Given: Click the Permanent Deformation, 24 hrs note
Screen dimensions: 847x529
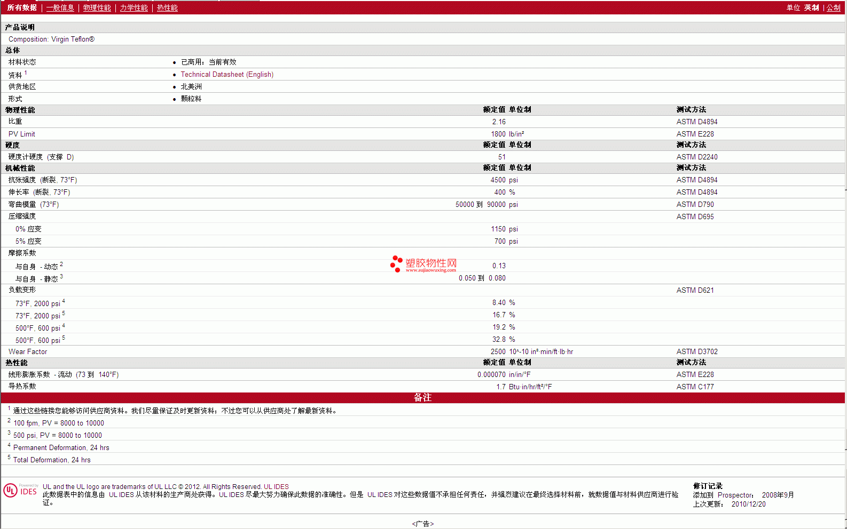Looking at the screenshot, I should point(61,448).
